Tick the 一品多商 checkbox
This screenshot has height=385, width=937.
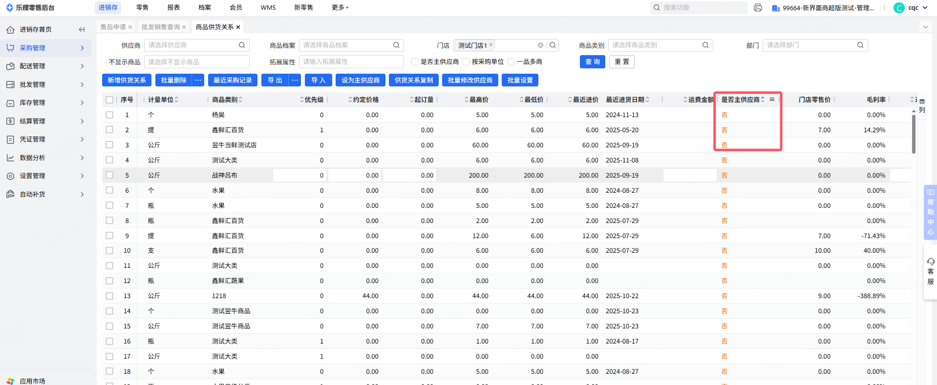pyautogui.click(x=511, y=62)
